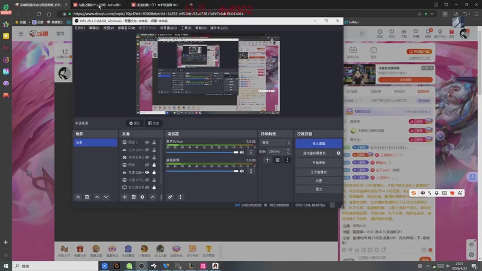Mute the 桌面音频 speaker icon
This screenshot has width=482, height=271.
tap(242, 171)
